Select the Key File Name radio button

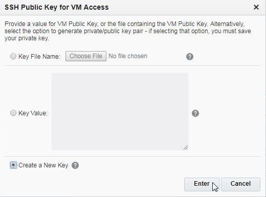tap(13, 56)
